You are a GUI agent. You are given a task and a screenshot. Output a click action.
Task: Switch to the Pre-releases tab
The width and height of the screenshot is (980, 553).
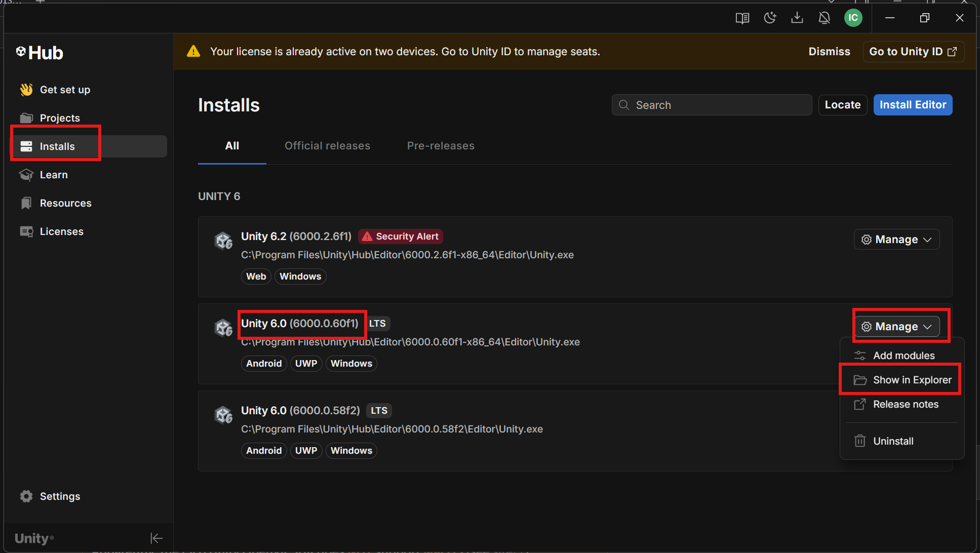[x=441, y=146]
